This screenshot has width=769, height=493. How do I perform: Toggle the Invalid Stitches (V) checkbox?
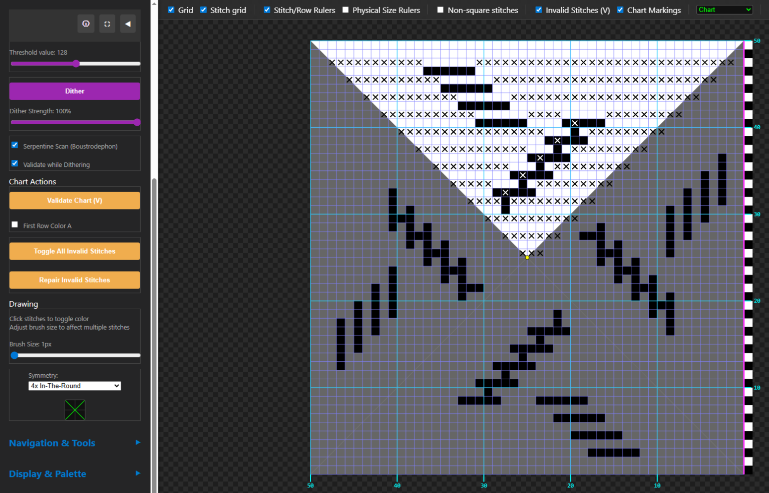539,10
